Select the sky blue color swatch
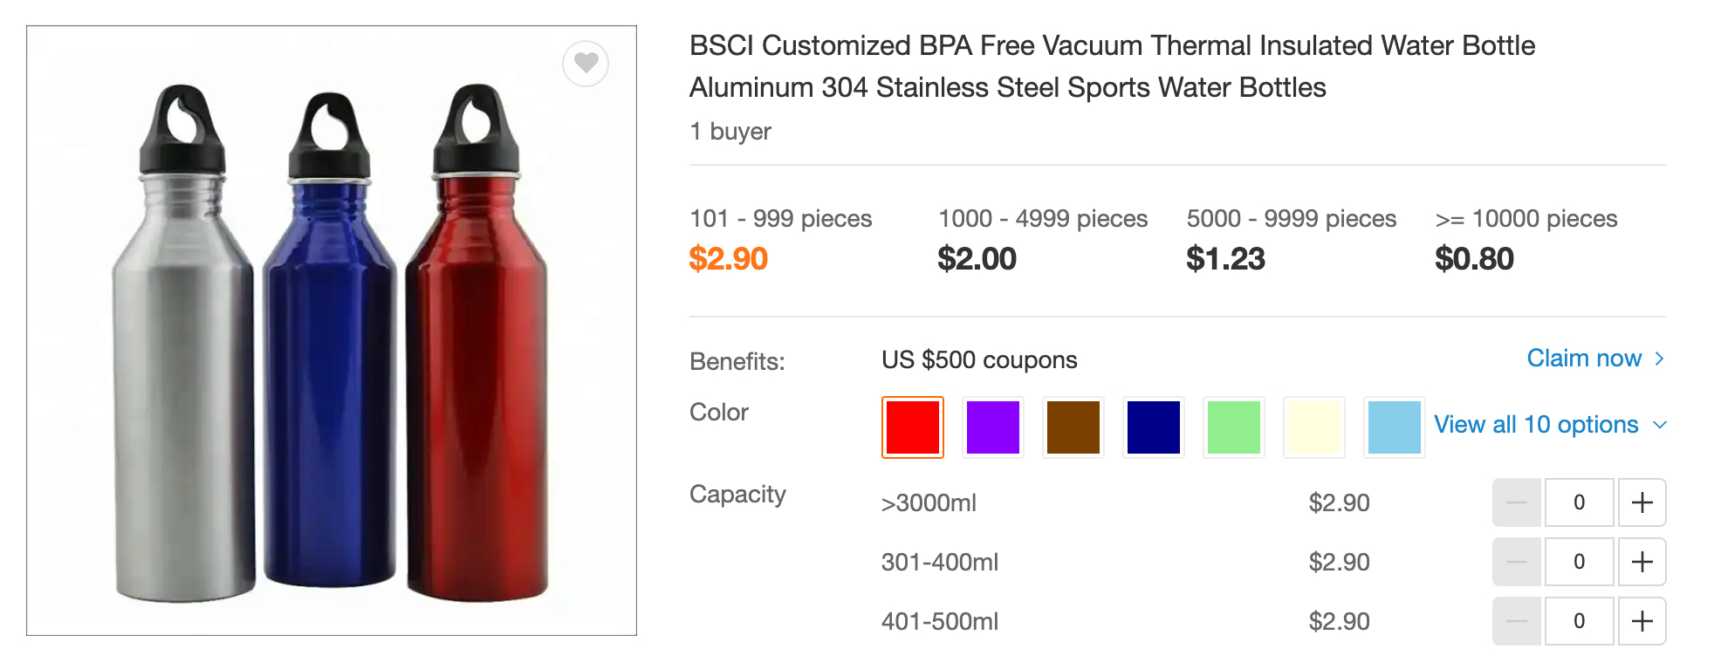Screen dimensions: 1721x649 click(x=1394, y=427)
